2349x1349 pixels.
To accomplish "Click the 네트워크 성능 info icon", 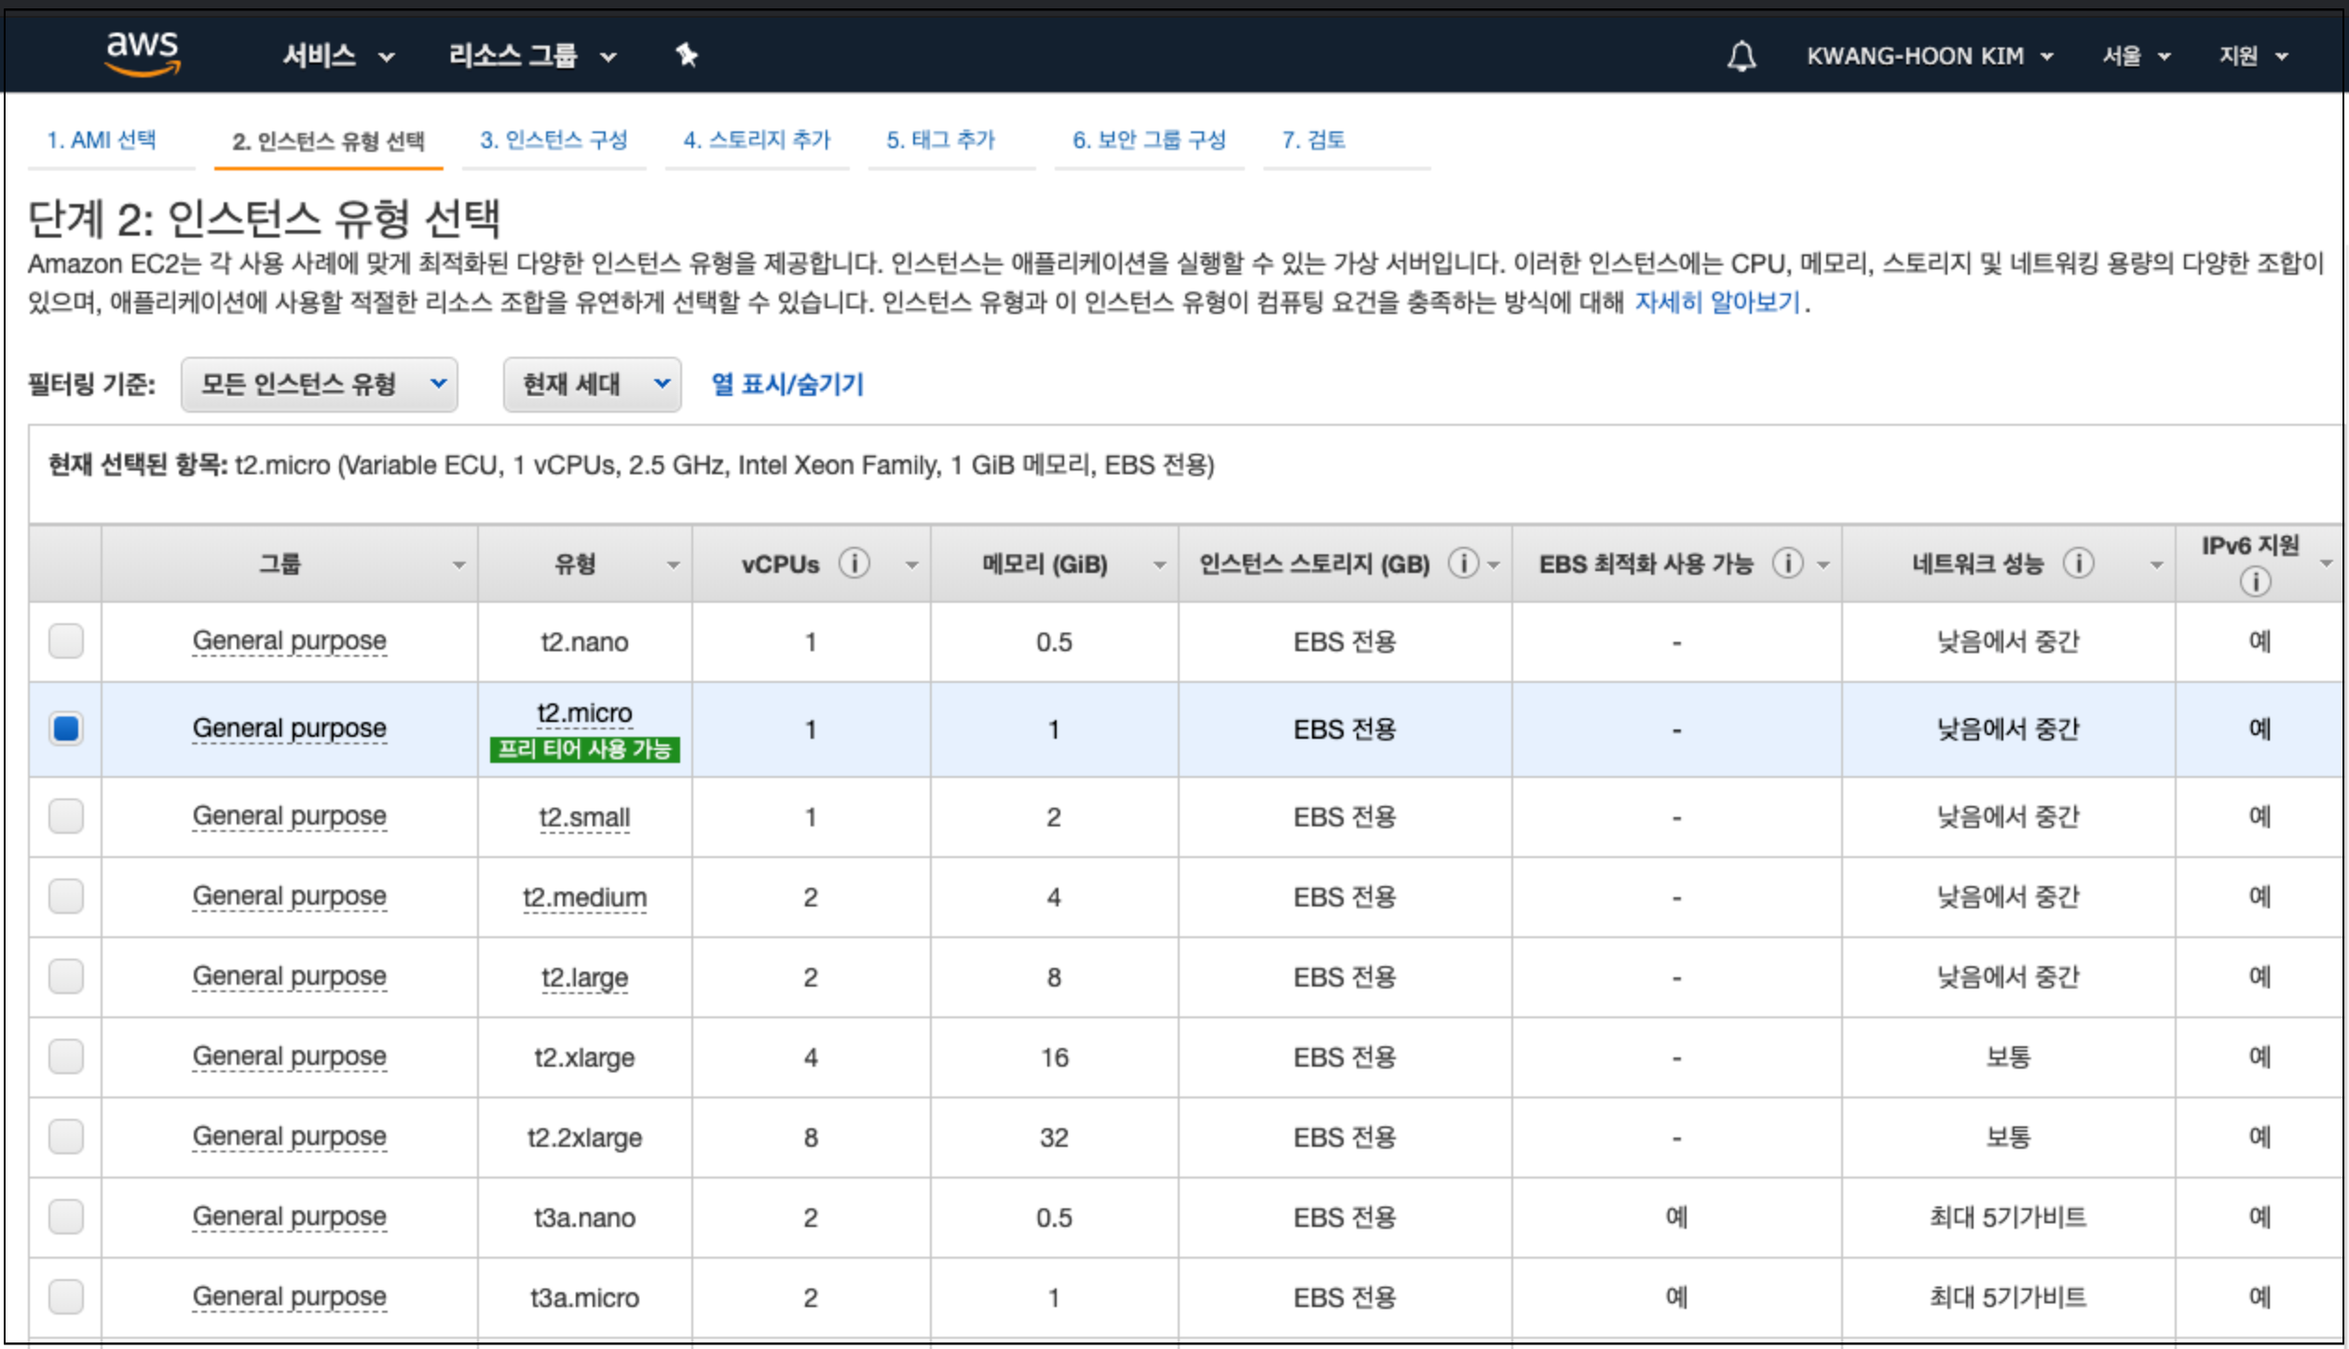I will [2078, 564].
